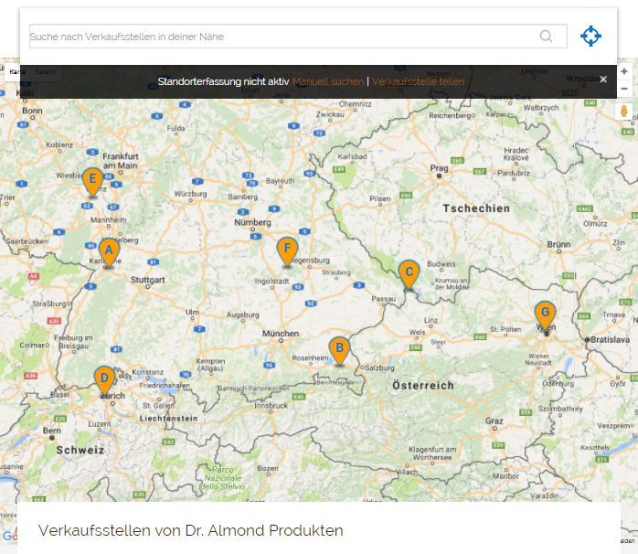
Task: Zoom in the map with plus button
Action: click(624, 72)
